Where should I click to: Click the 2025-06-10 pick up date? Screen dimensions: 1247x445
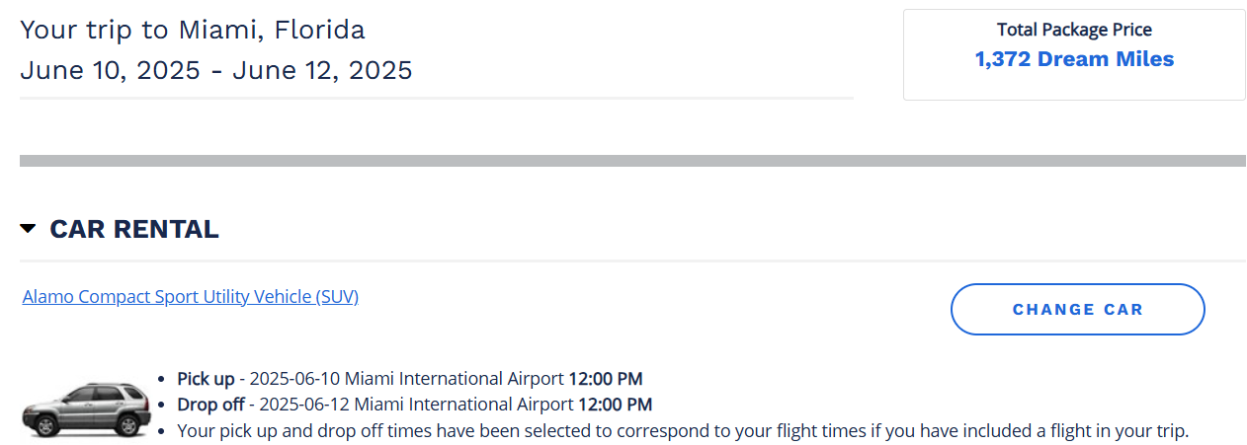tap(295, 379)
